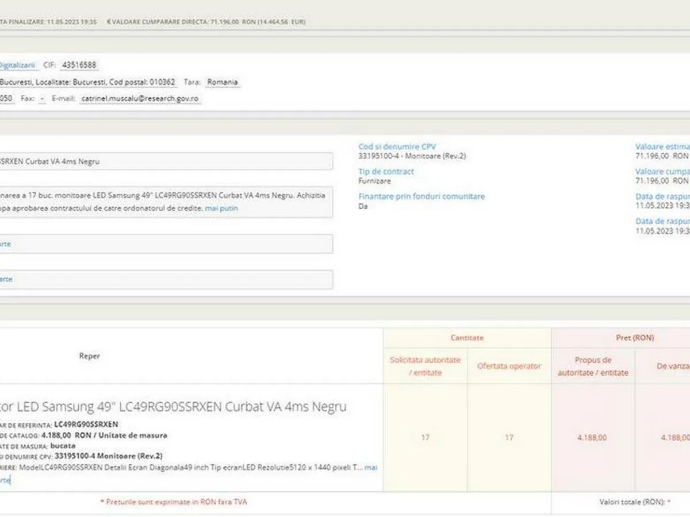The width and height of the screenshot is (690, 517).
Task: Click 'Propus de autoritate / entitate' price header
Action: (593, 366)
